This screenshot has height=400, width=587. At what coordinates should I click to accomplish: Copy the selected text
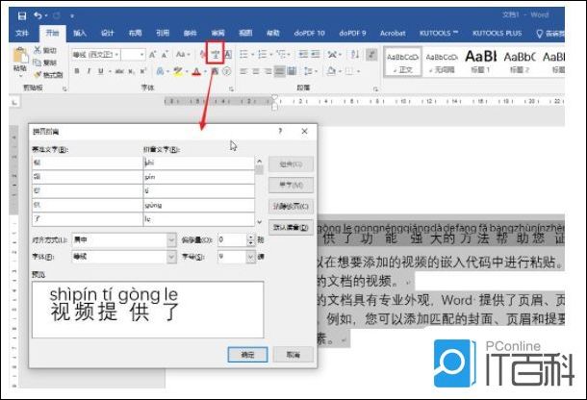tap(38, 62)
